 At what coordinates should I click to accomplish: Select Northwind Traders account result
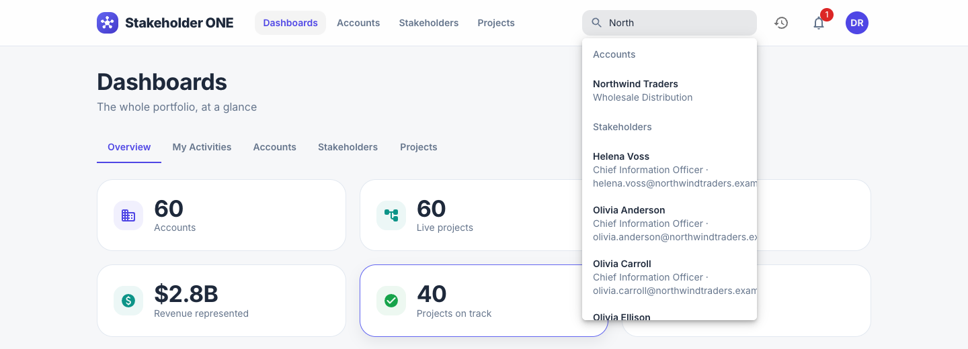(670, 91)
